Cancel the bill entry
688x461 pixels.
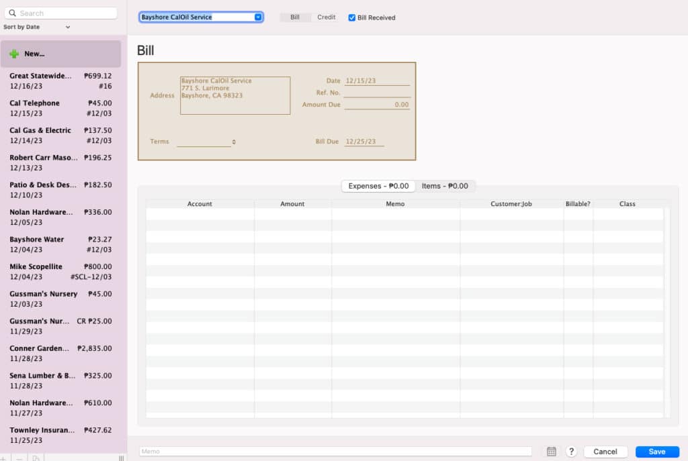605,452
